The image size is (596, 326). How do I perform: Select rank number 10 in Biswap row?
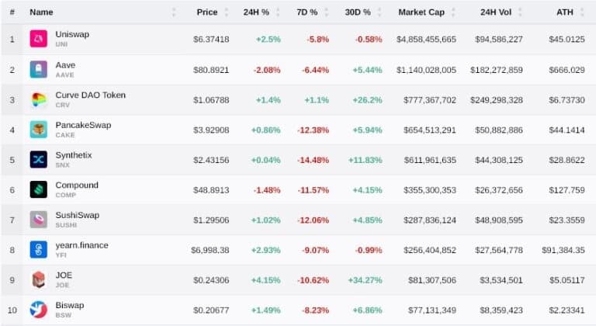pyautogui.click(x=12, y=310)
